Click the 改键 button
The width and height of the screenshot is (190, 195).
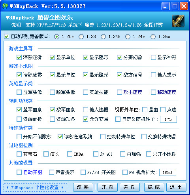click(83, 187)
